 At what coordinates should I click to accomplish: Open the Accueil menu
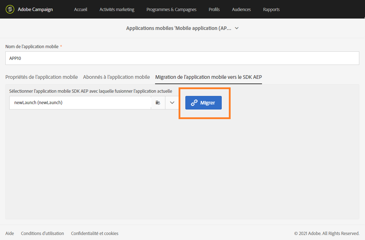81,10
